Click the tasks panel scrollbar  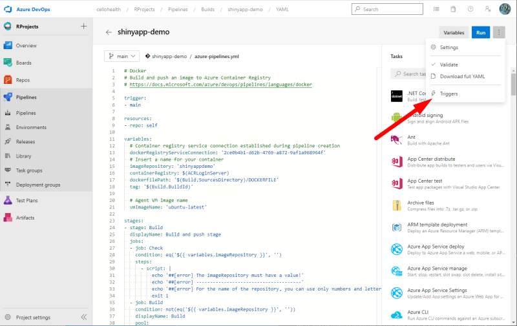(x=513, y=84)
